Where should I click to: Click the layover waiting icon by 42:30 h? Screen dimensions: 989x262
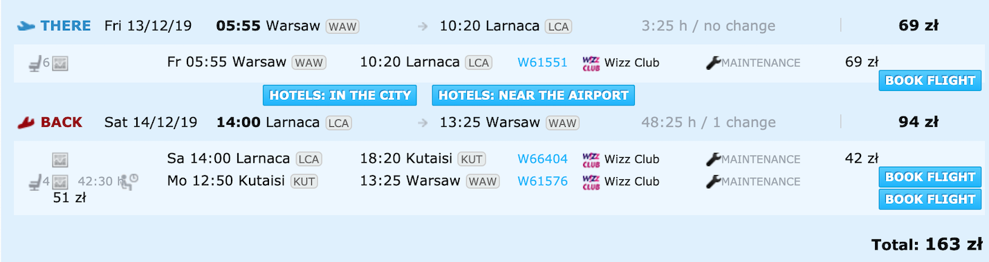pyautogui.click(x=128, y=181)
